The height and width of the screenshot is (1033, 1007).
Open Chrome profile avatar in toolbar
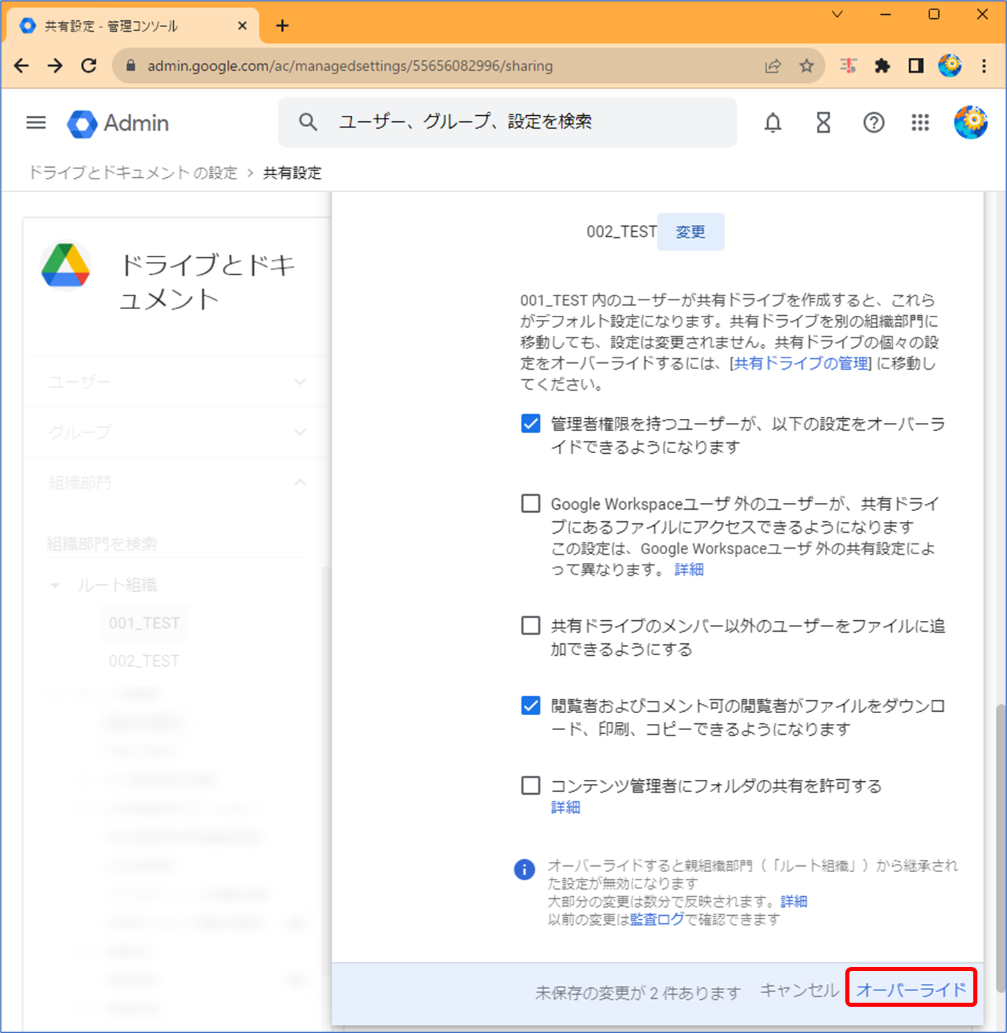point(950,65)
